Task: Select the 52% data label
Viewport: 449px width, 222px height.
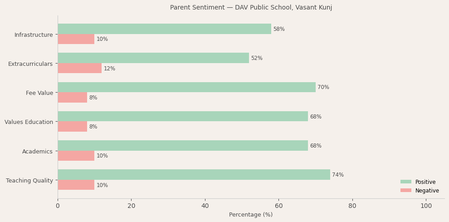Action: point(257,58)
